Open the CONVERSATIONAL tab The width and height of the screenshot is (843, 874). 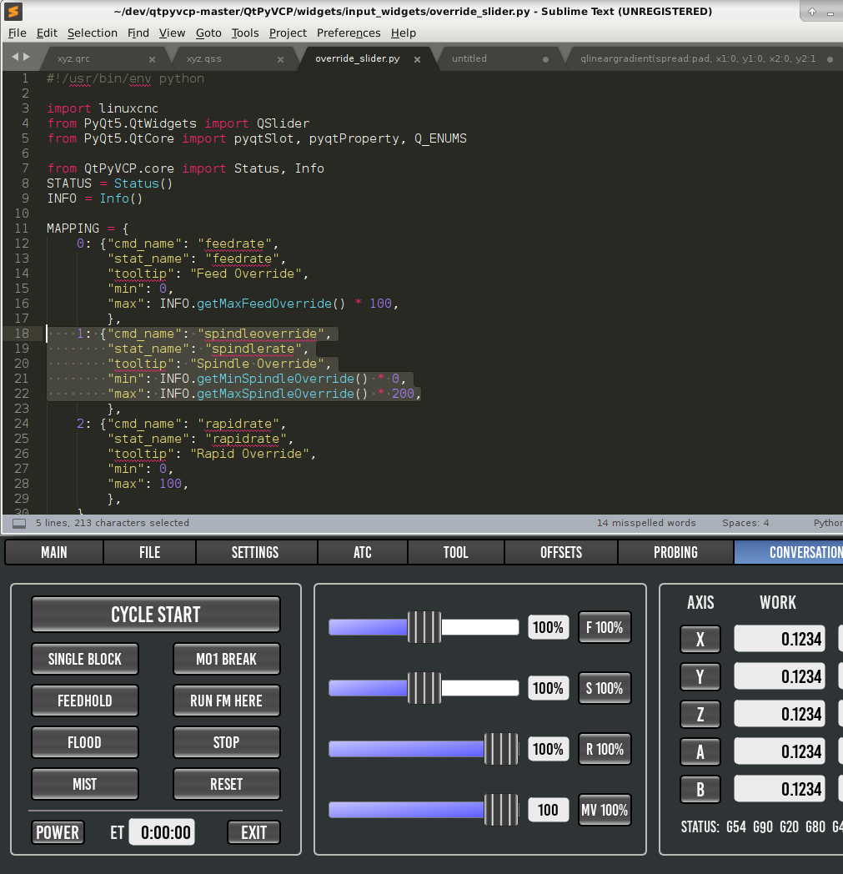(789, 552)
